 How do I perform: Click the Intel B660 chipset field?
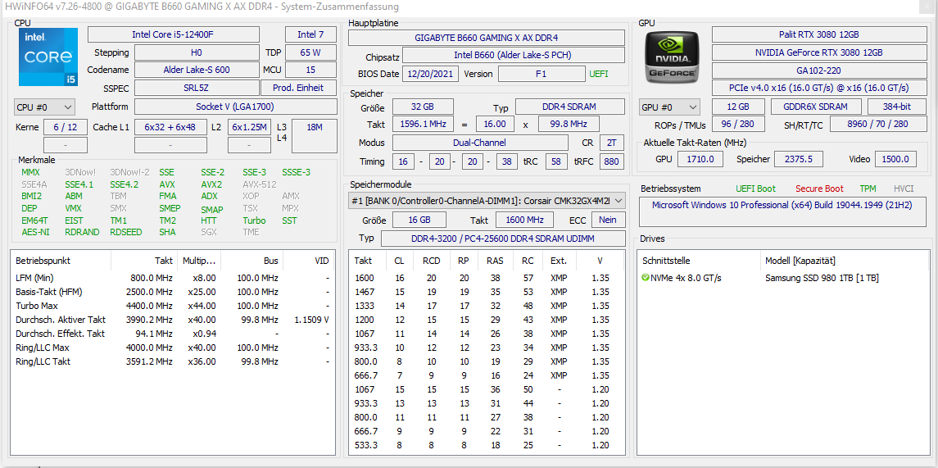pos(514,56)
